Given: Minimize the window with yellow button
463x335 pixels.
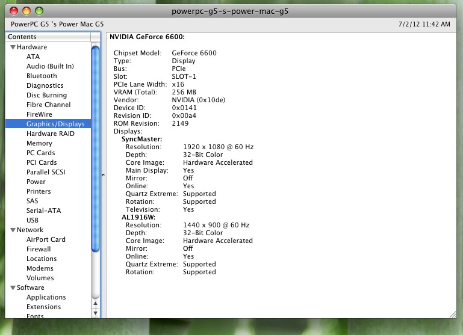Looking at the screenshot, I should [26, 11].
